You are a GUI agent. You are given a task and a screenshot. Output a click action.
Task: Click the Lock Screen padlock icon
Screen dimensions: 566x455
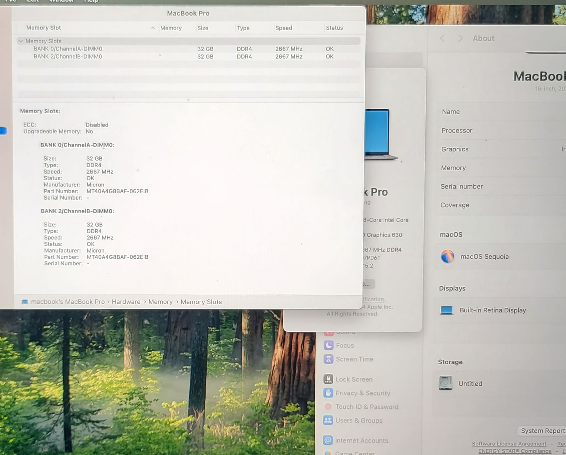[x=328, y=379]
